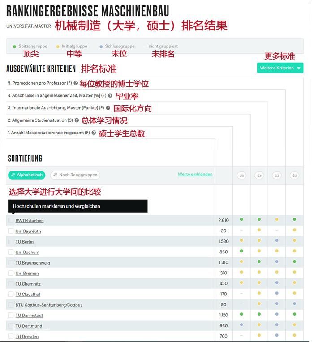Open help for Promotionen pro Professor criterion
The width and height of the screenshot is (314, 342).
[x=76, y=83]
